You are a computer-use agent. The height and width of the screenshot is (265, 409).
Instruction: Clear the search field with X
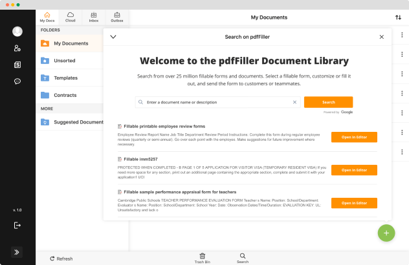(x=294, y=102)
